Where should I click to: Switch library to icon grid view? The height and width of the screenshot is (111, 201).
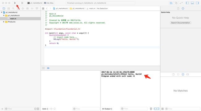(x=162, y=109)
